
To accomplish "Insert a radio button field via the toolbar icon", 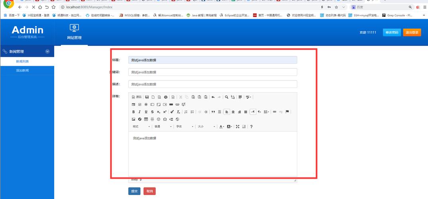I will tap(146, 104).
